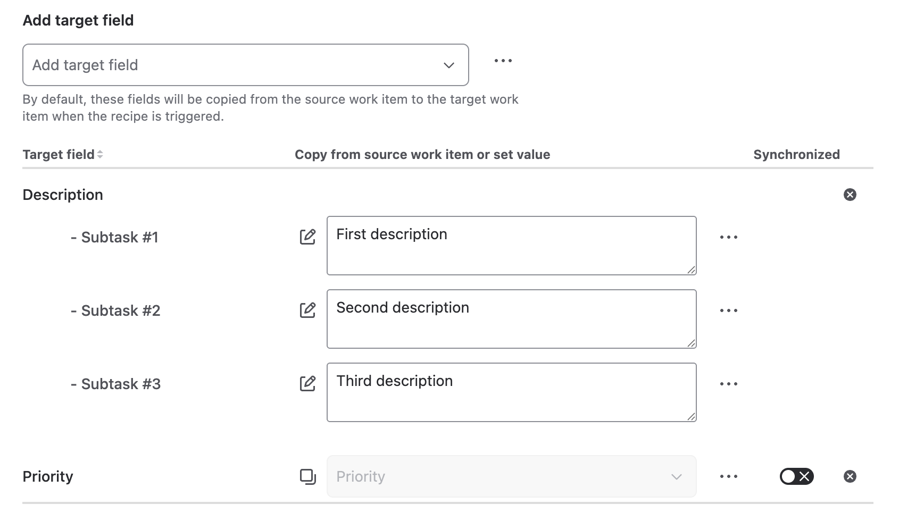
Task: Click edit icon for Subtask #2
Action: [307, 310]
